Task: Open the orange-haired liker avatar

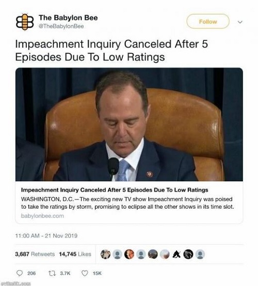Action: (129, 254)
